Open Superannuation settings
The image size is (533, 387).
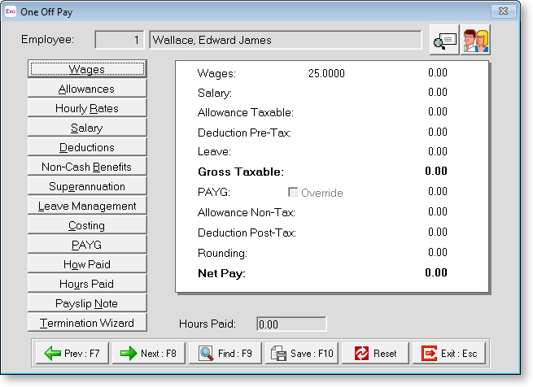tap(86, 186)
